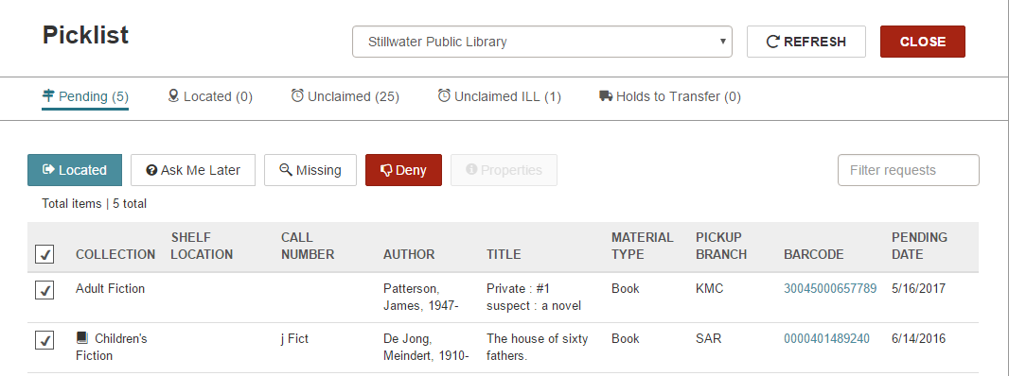Viewport: 1009px width, 376px height.
Task: Uncheck the Adult Fiction row checkbox
Action: [x=44, y=290]
